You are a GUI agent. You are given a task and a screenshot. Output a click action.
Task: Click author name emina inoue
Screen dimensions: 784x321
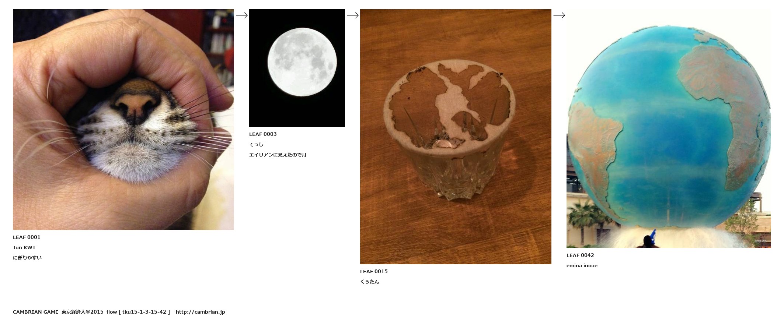point(582,265)
